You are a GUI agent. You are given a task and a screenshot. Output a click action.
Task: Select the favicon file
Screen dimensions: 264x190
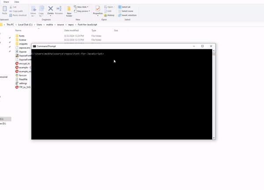point(22,75)
